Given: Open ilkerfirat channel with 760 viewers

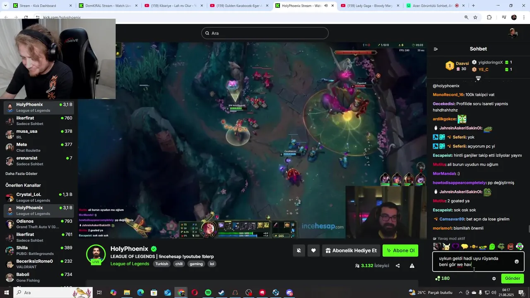Looking at the screenshot, I should (39, 121).
